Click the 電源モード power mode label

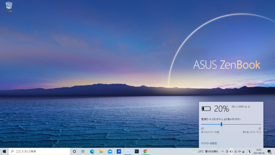[221, 119]
